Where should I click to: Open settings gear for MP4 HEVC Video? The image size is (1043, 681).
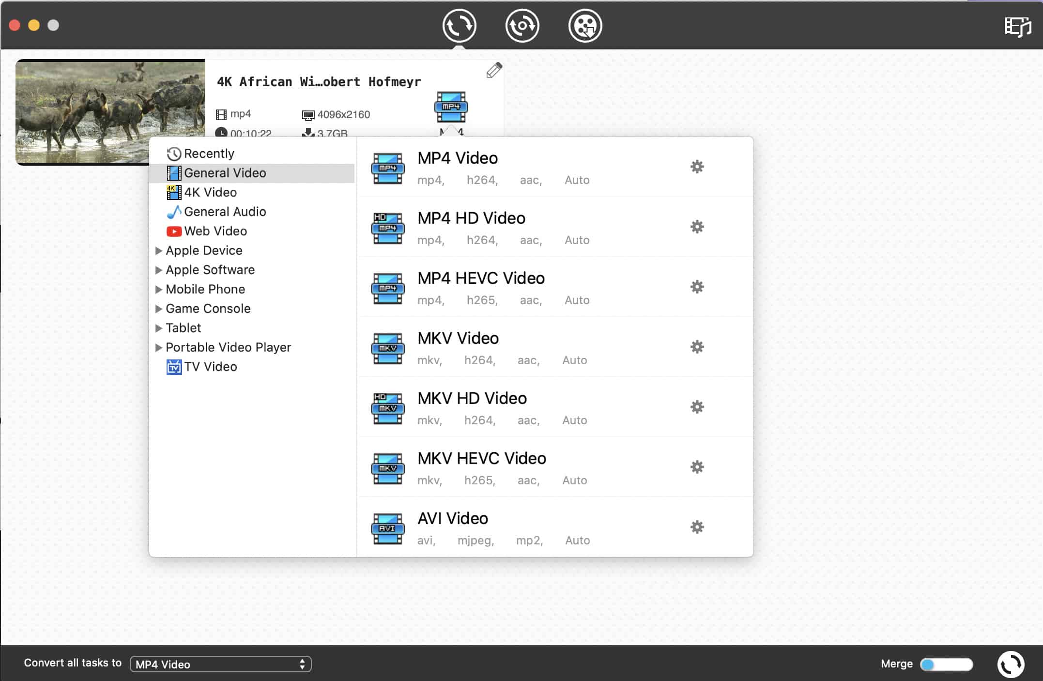697,287
